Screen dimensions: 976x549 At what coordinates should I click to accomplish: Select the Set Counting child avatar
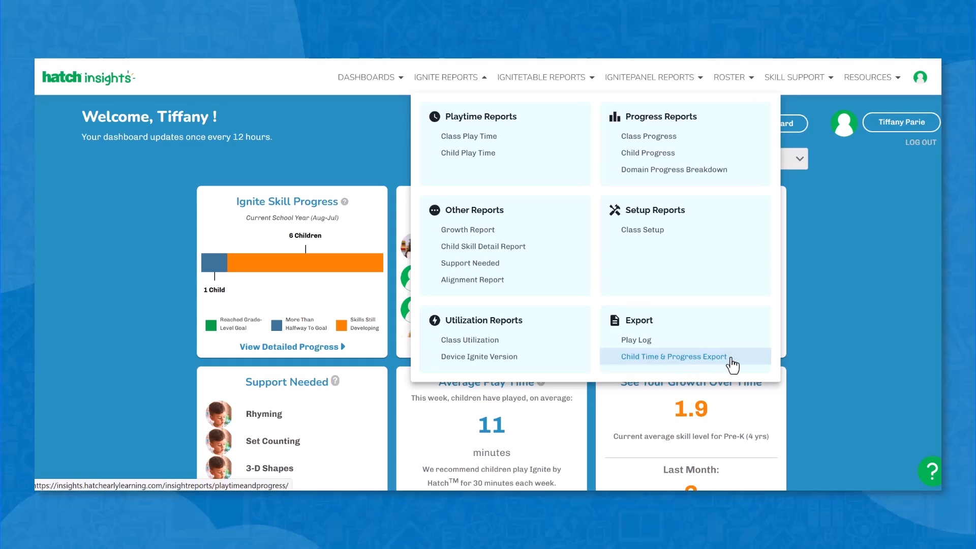(x=219, y=441)
